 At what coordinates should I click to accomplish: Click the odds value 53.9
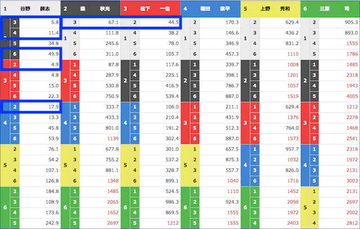pyautogui.click(x=53, y=139)
